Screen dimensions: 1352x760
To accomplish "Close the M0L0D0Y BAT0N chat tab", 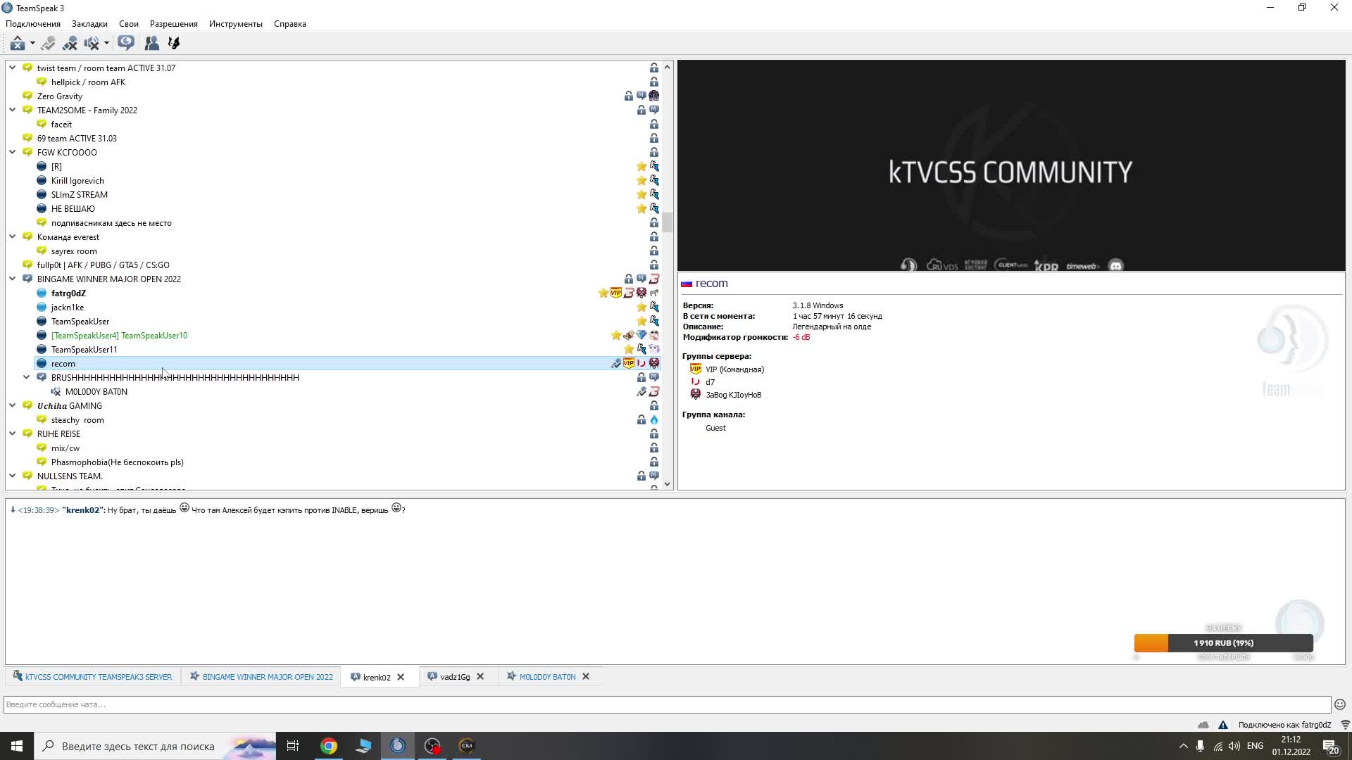I will (x=586, y=677).
